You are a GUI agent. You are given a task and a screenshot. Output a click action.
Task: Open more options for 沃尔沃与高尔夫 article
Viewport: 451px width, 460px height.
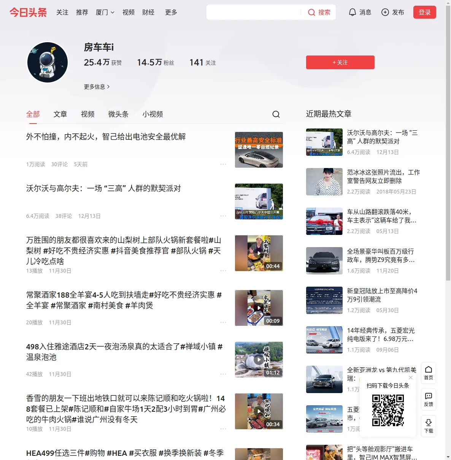(223, 216)
